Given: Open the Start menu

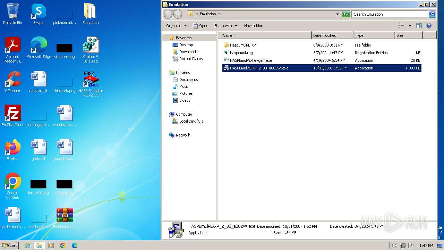Looking at the screenshot, I should tap(10, 245).
